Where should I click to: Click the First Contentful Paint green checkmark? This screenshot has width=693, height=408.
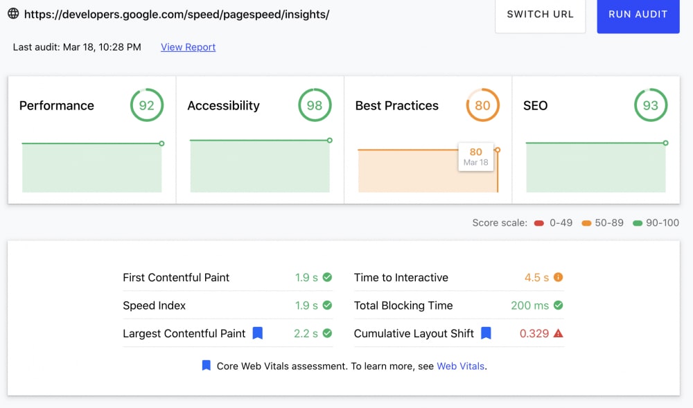327,277
